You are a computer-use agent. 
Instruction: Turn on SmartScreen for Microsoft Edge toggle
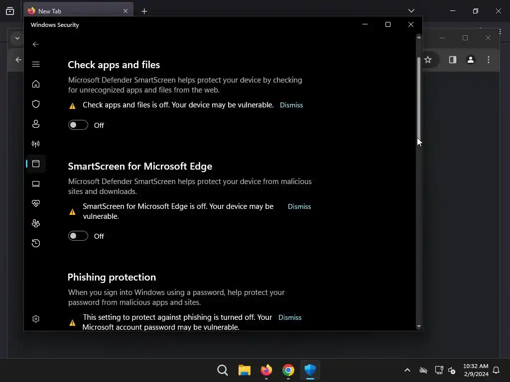[78, 236]
